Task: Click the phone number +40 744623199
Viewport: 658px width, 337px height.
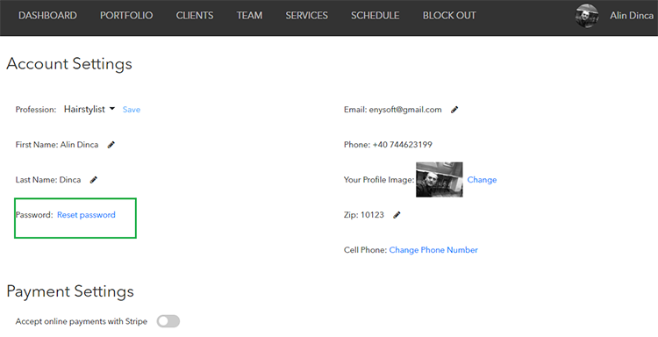Action: [403, 145]
